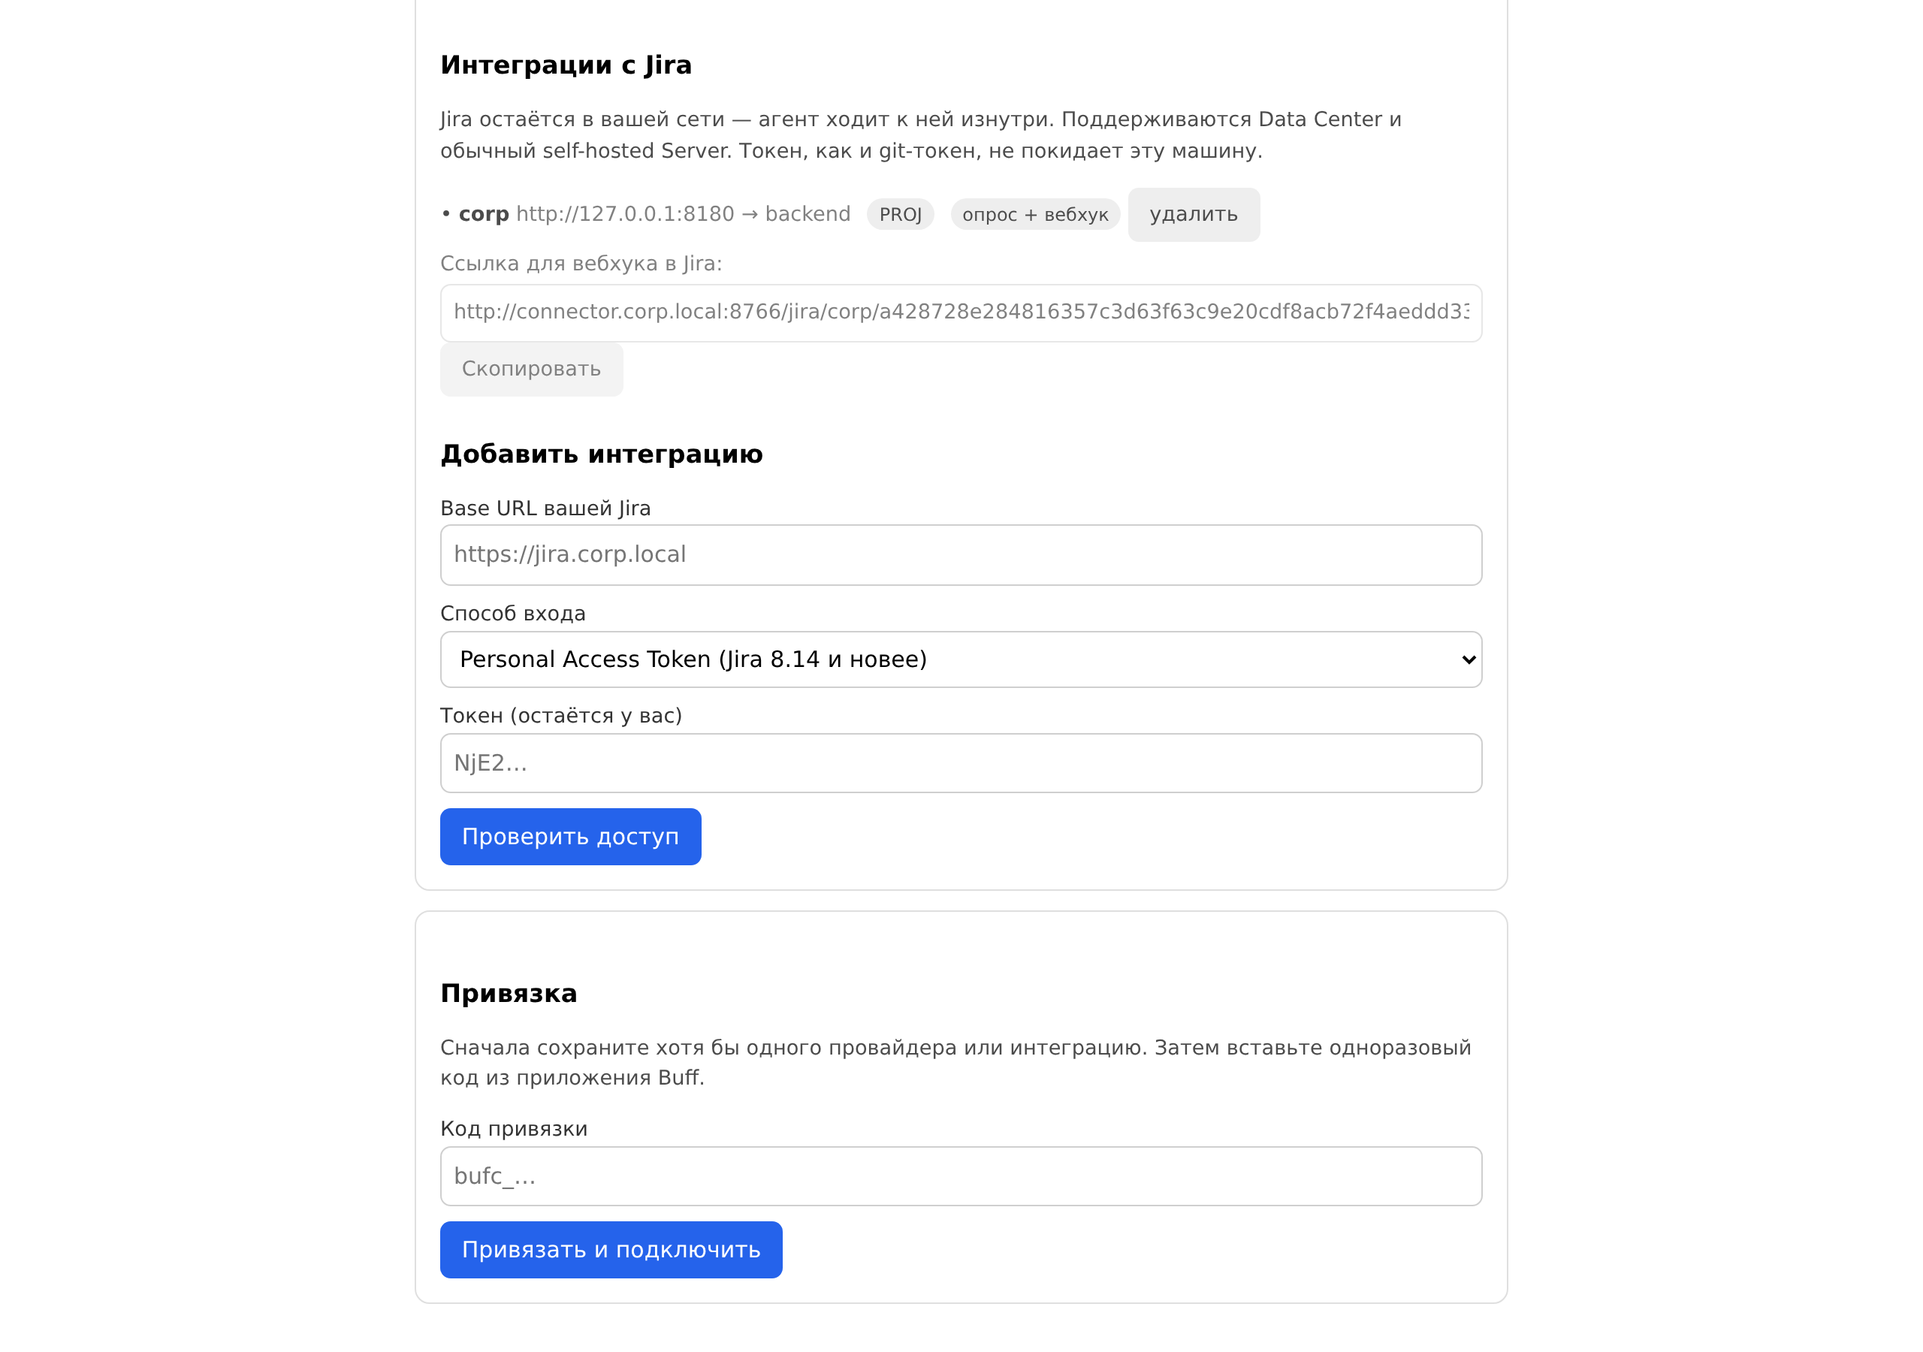Click the Привязка section heading

[x=509, y=993]
